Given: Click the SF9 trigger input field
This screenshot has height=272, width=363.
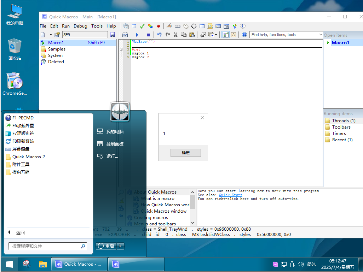Looking at the screenshot, I should [x=85, y=35].
